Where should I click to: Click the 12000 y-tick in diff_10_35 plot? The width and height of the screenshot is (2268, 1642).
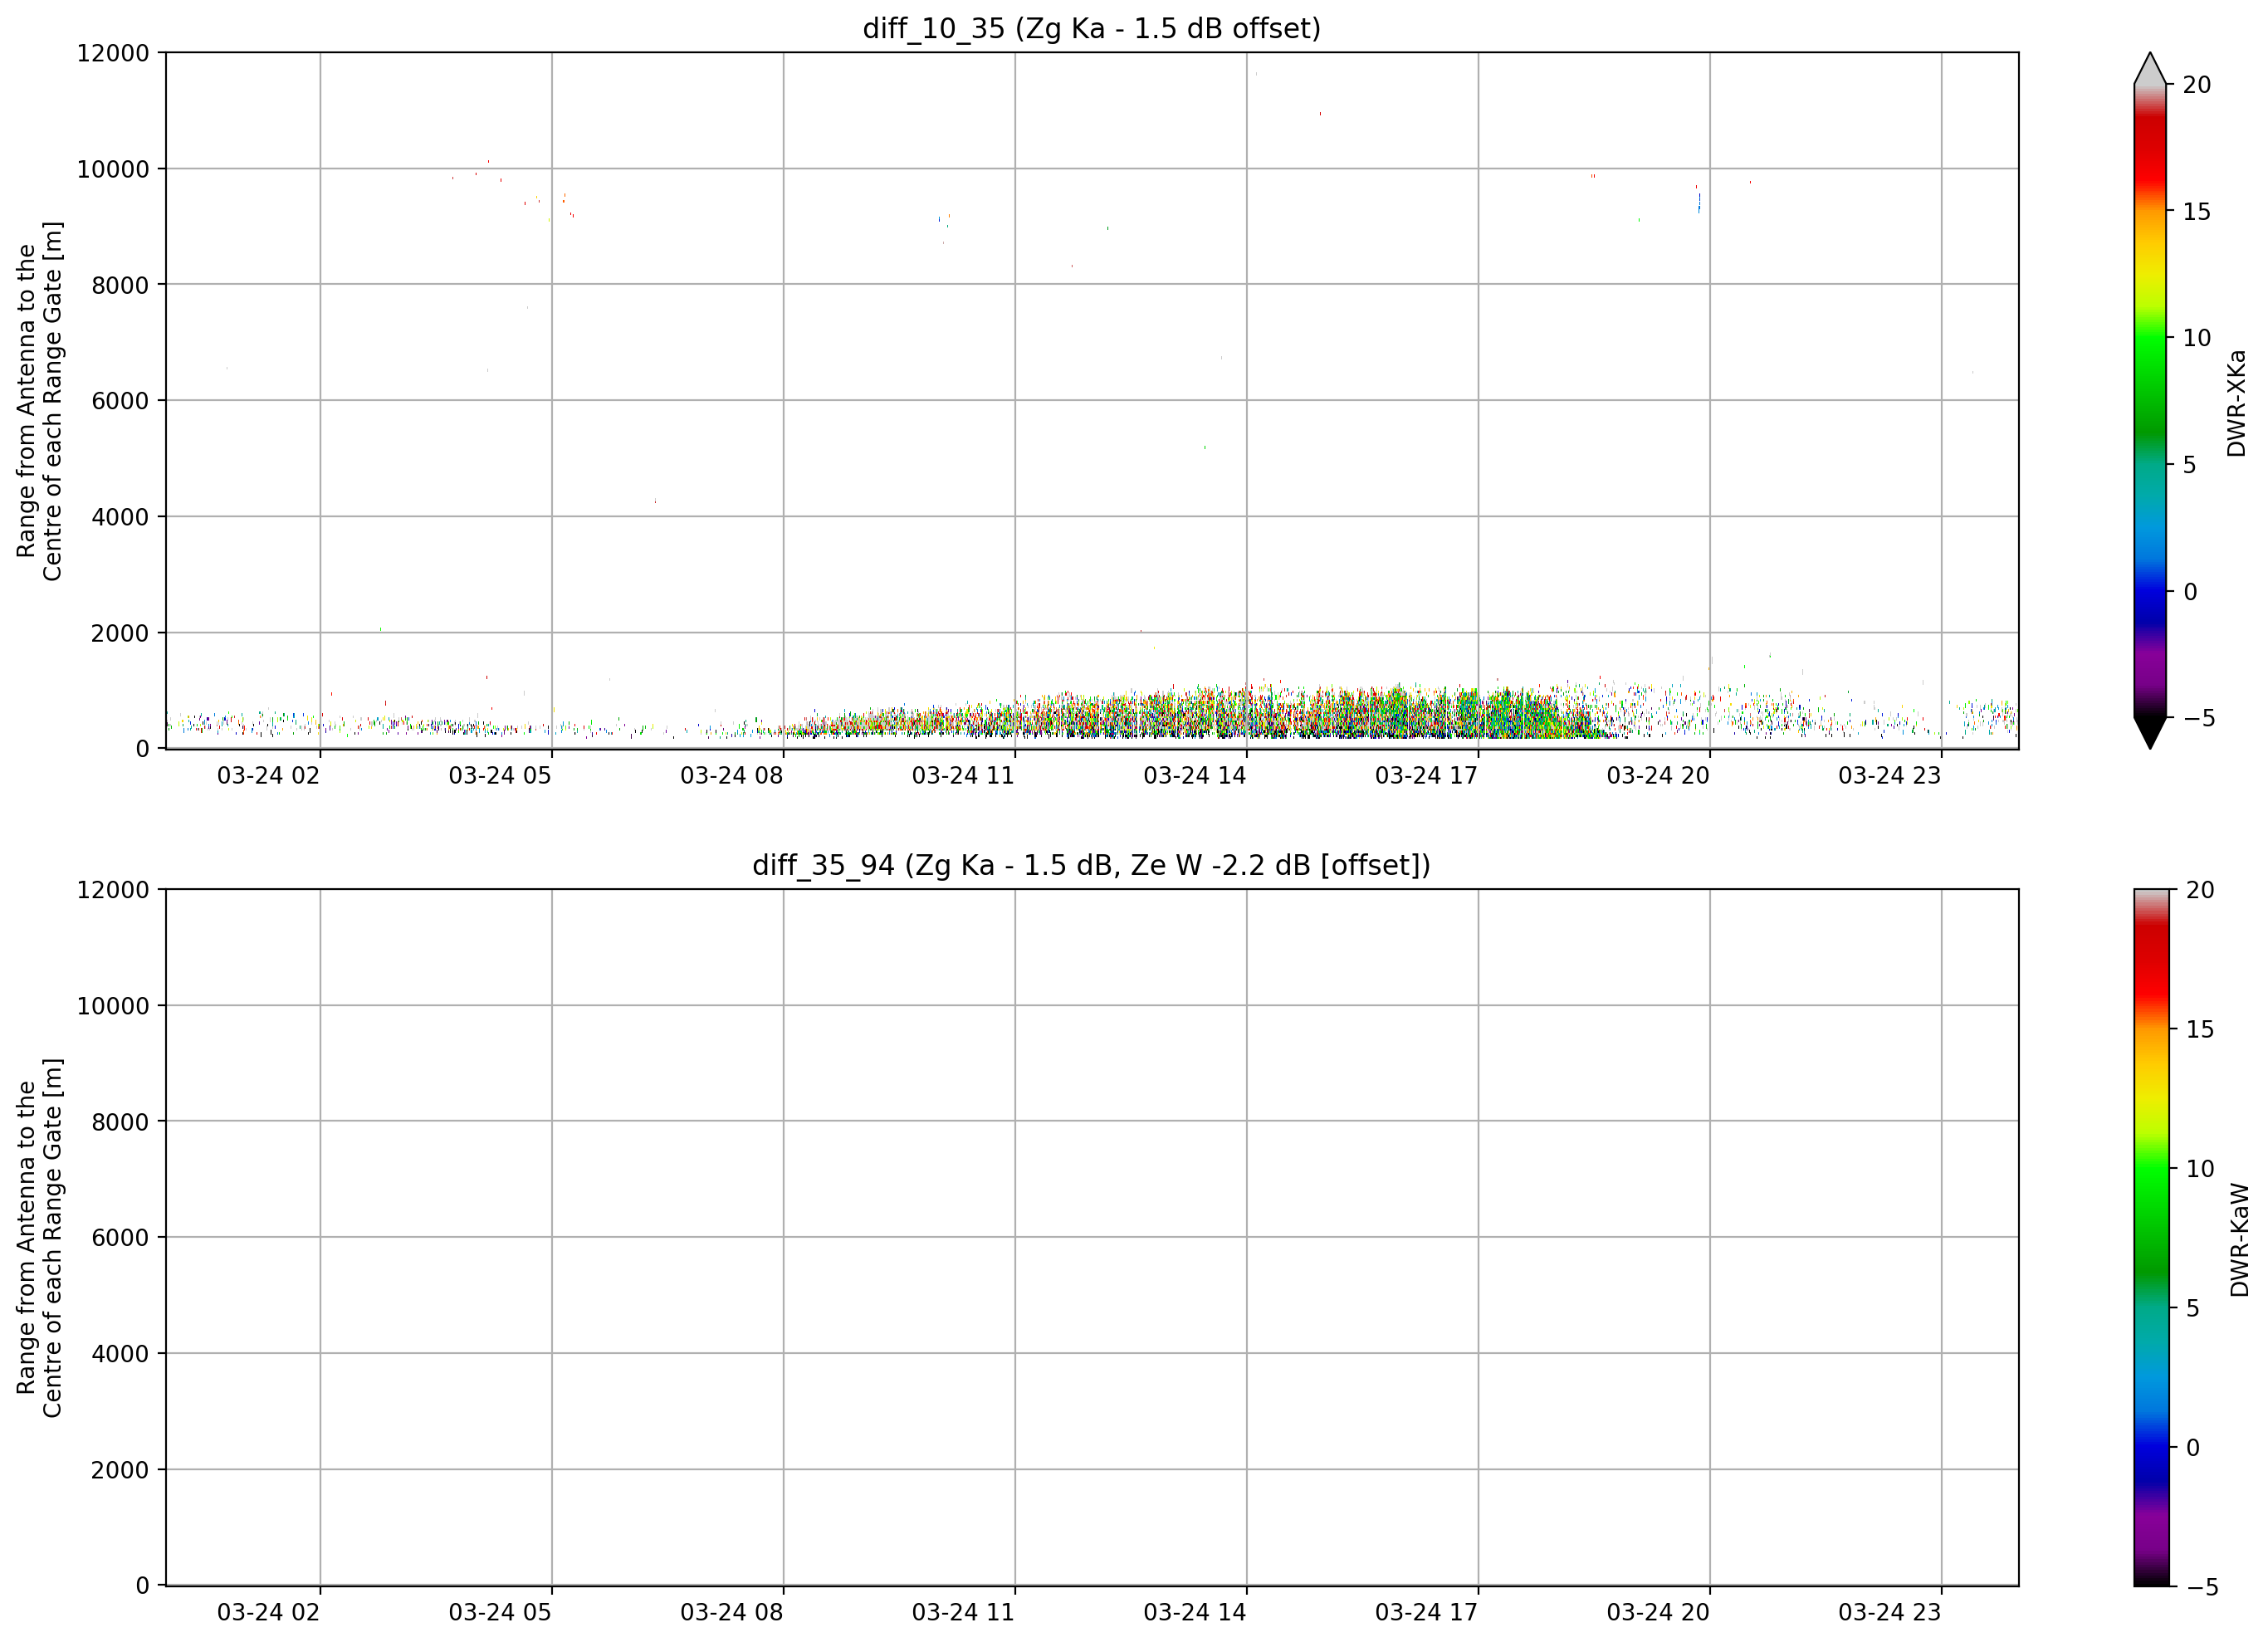pyautogui.click(x=113, y=53)
